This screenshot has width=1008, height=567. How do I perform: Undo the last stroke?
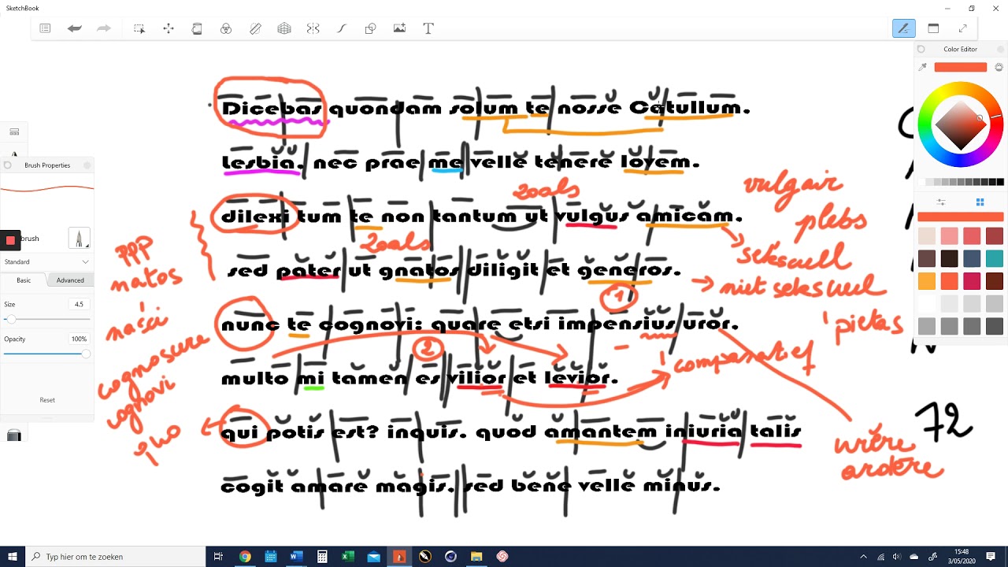point(74,28)
